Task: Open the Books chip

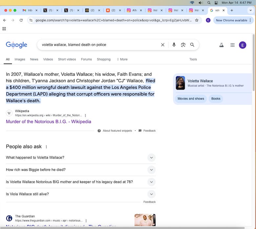Action: pyautogui.click(x=216, y=99)
